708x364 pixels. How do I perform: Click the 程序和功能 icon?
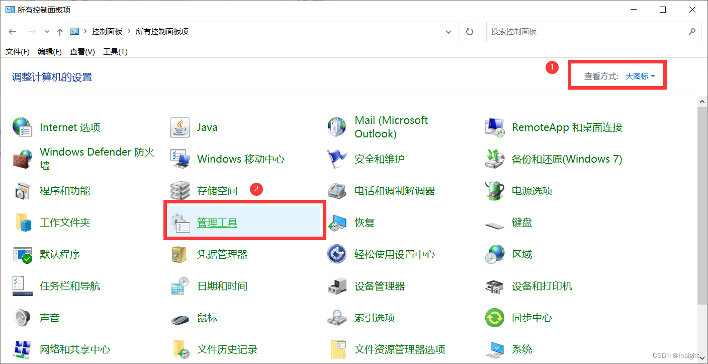pyautogui.click(x=23, y=191)
